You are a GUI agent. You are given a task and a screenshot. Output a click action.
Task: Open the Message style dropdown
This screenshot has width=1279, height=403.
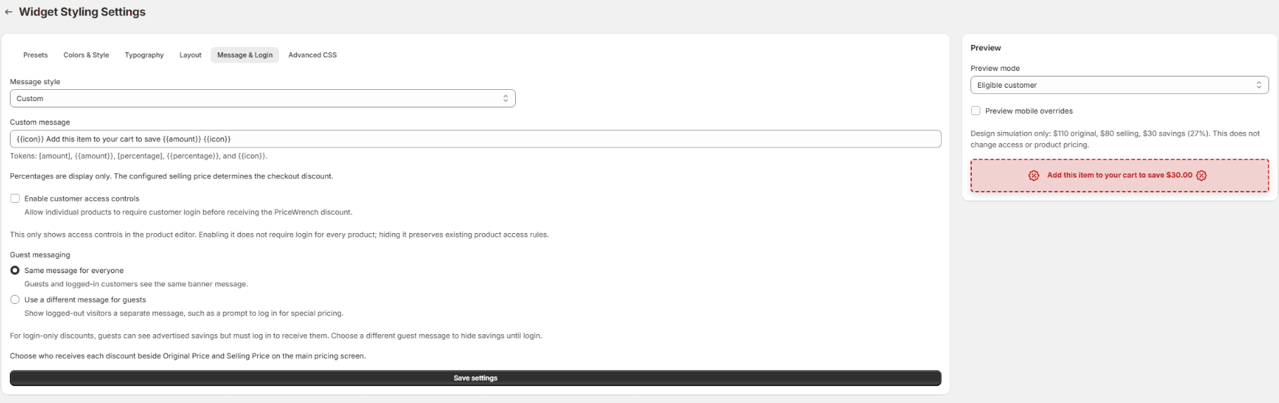coord(263,98)
